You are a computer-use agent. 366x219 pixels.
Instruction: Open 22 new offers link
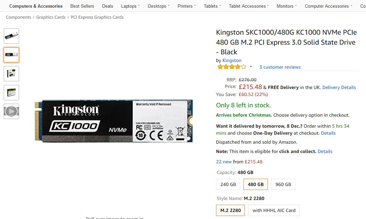tap(224, 162)
